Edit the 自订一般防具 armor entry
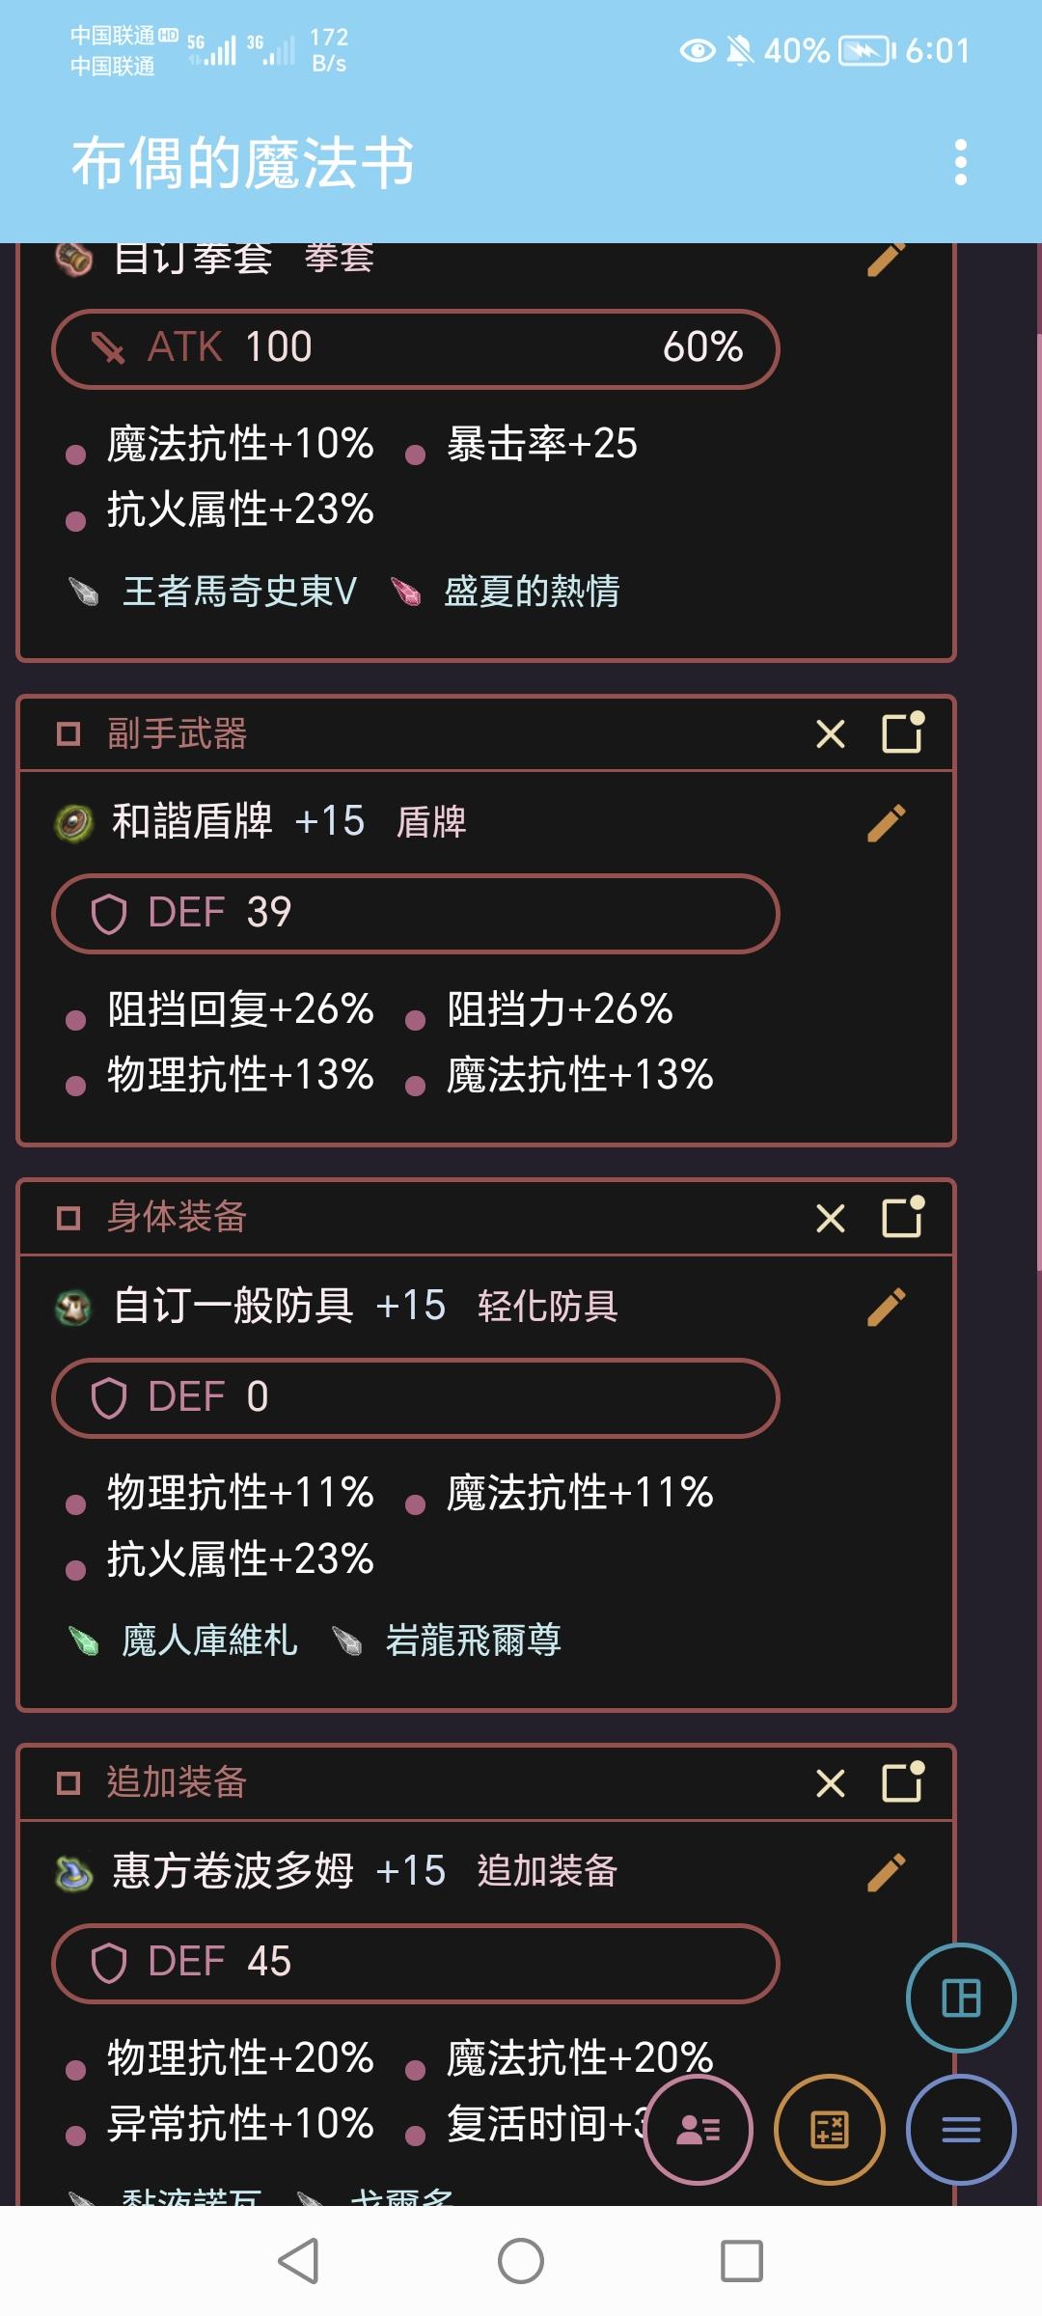The width and height of the screenshot is (1042, 2316). pyautogui.click(x=886, y=1307)
